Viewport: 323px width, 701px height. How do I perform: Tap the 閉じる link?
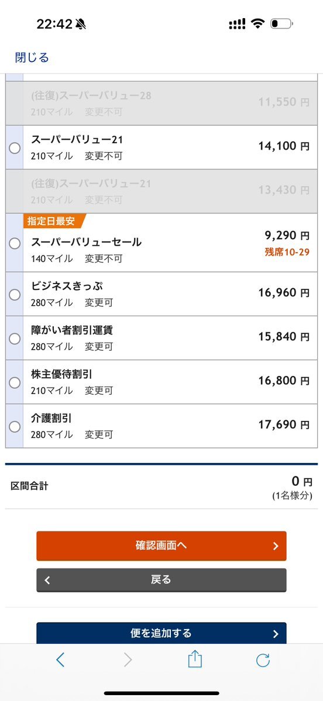[x=32, y=57]
